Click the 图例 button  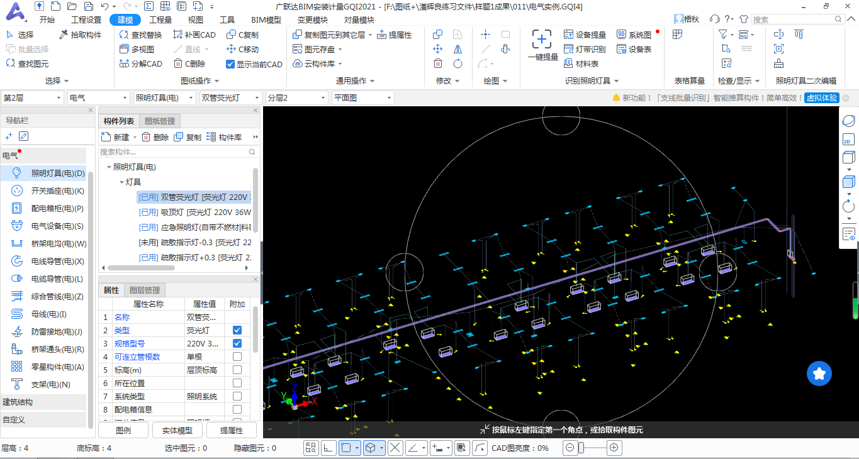[x=123, y=430]
